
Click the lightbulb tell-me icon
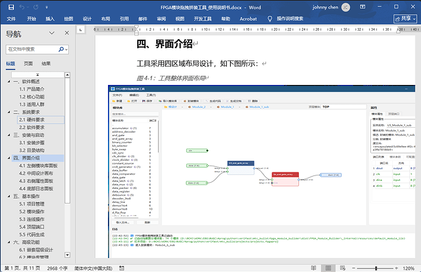pos(270,19)
